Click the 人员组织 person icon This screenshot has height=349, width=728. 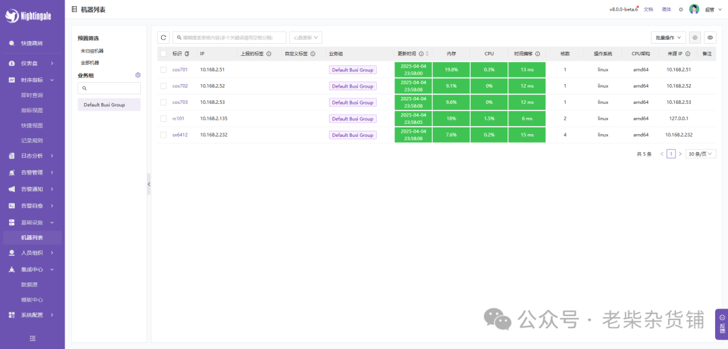click(x=11, y=253)
